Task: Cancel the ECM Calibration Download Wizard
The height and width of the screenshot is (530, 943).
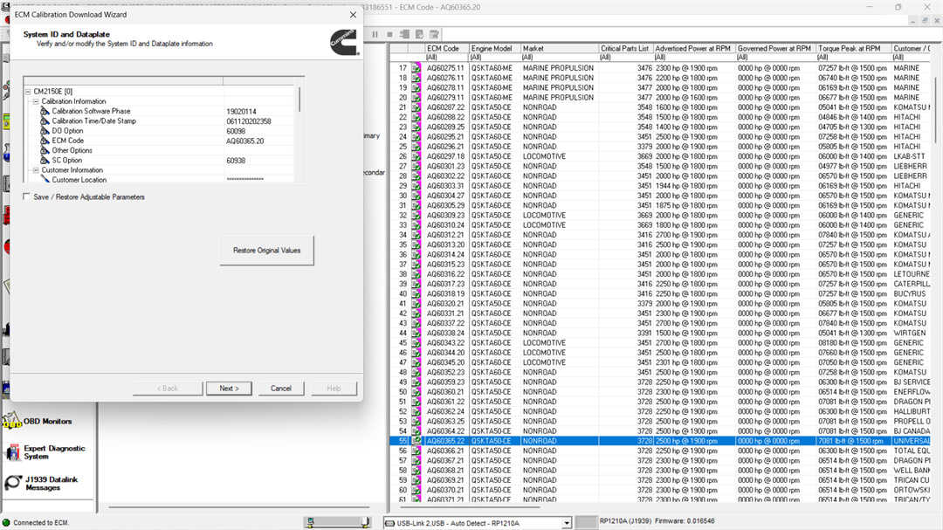Action: 281,389
